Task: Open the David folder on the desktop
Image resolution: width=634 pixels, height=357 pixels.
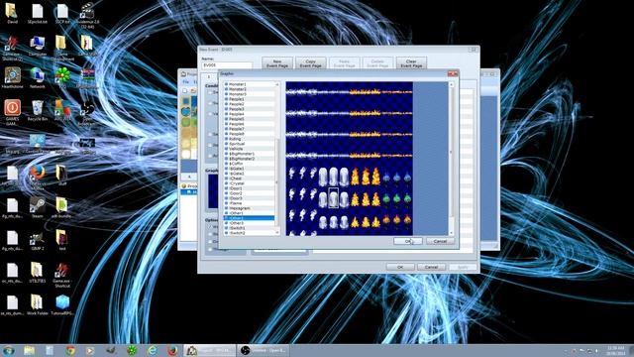Action: [x=12, y=13]
